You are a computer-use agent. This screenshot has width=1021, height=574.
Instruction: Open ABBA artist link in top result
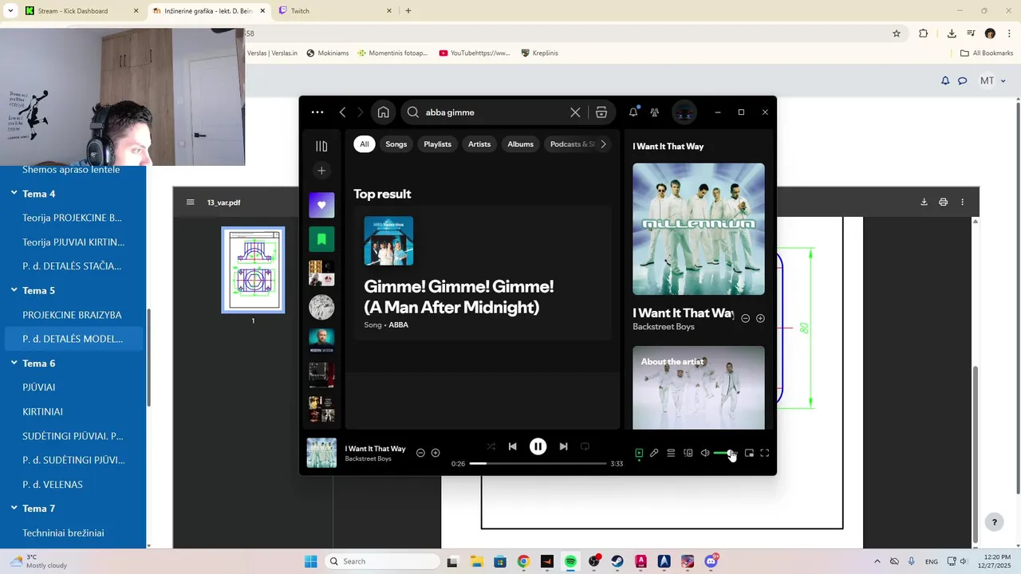(398, 325)
